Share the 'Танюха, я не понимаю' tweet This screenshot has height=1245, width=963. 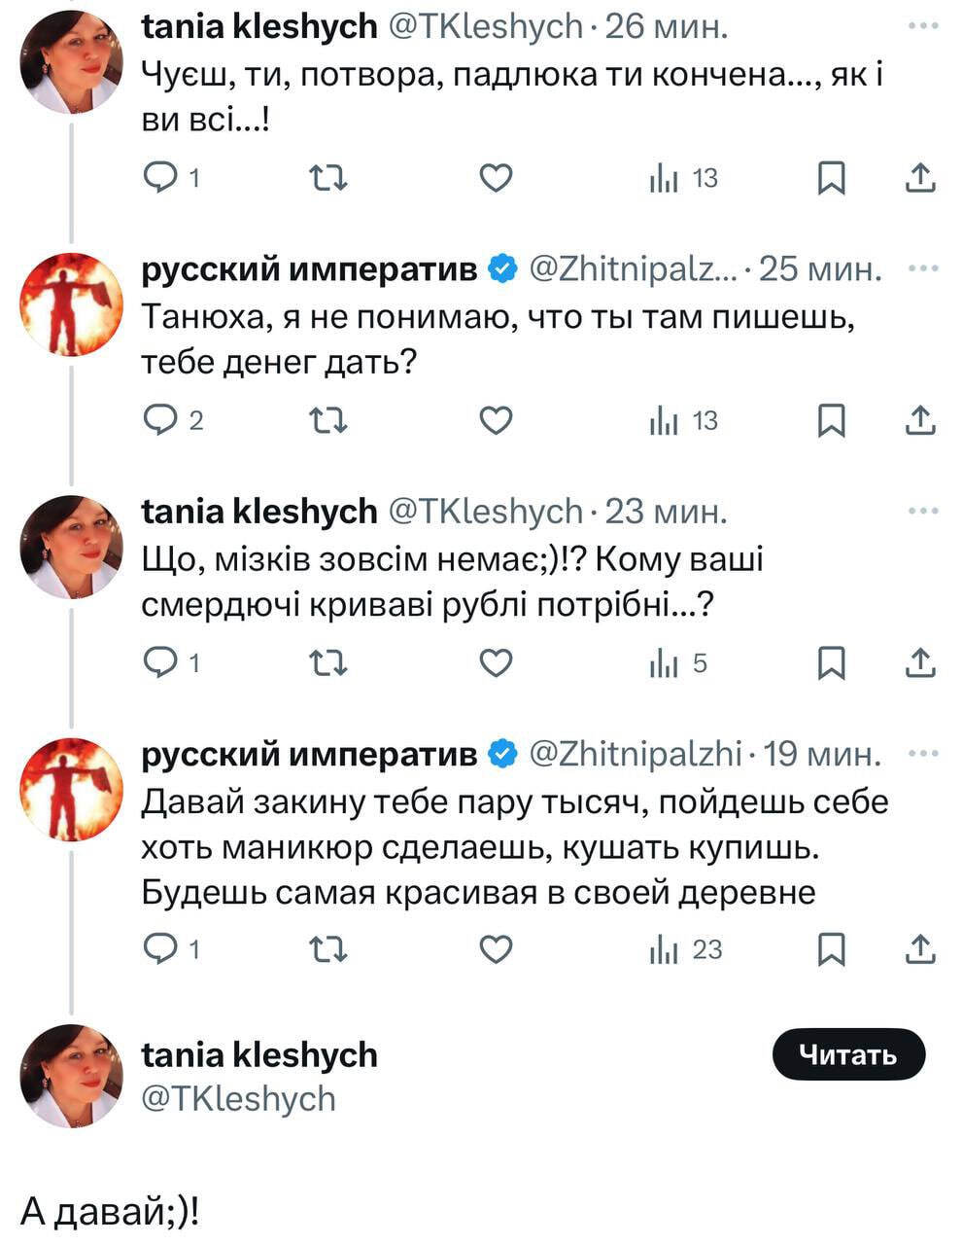pos(919,420)
